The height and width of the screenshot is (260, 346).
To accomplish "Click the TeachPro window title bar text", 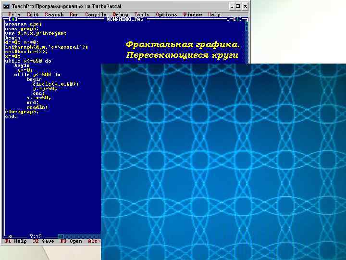I will (x=67, y=6).
